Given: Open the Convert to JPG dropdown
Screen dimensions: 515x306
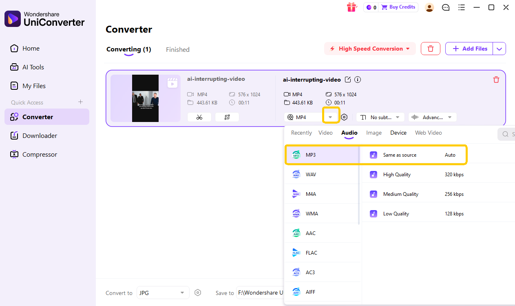Looking at the screenshot, I should click(163, 293).
